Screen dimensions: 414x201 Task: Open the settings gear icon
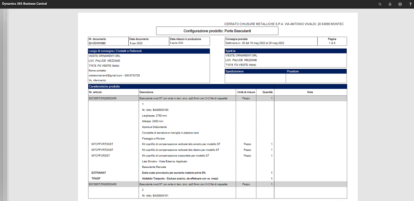pyautogui.click(x=400, y=4)
